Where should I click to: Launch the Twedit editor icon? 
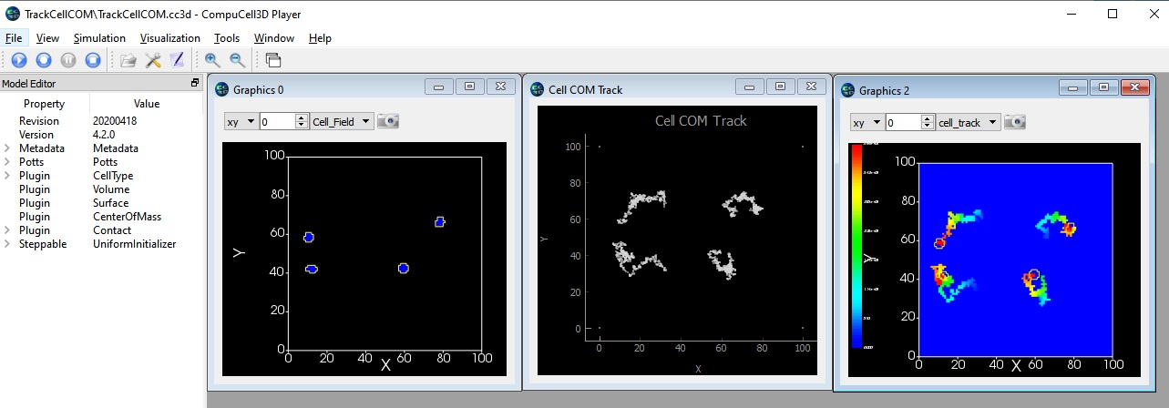[x=178, y=60]
